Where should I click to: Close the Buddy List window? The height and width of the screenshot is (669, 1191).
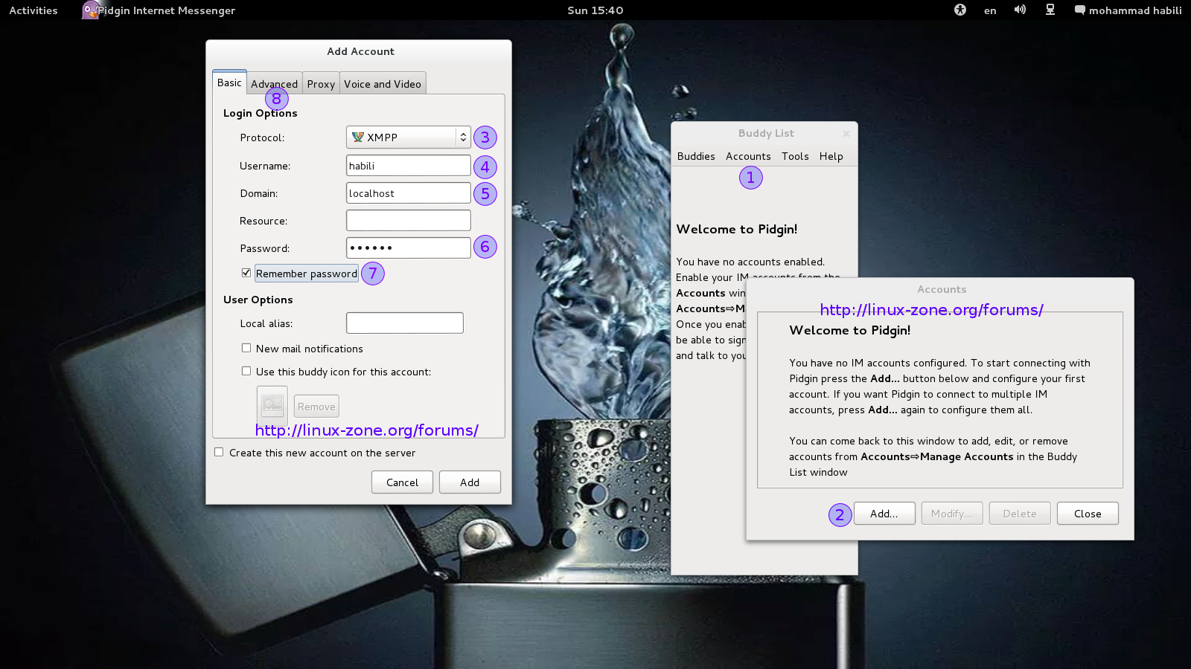tap(846, 134)
